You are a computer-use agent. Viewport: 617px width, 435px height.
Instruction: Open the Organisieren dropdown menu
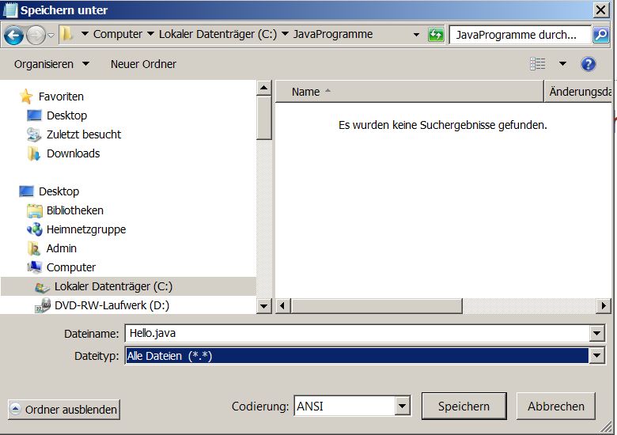51,64
